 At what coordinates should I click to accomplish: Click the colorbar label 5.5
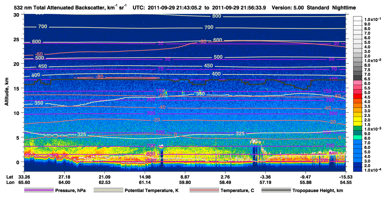point(367,88)
